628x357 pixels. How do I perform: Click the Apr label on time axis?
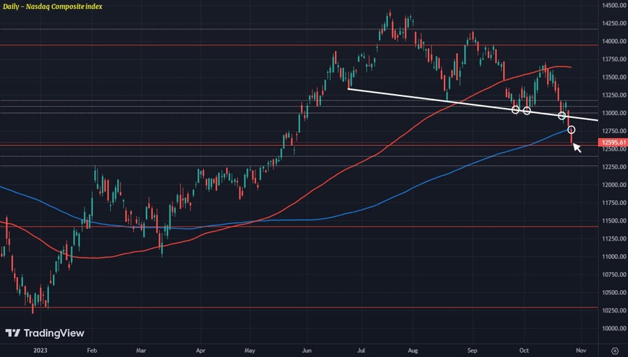click(200, 350)
